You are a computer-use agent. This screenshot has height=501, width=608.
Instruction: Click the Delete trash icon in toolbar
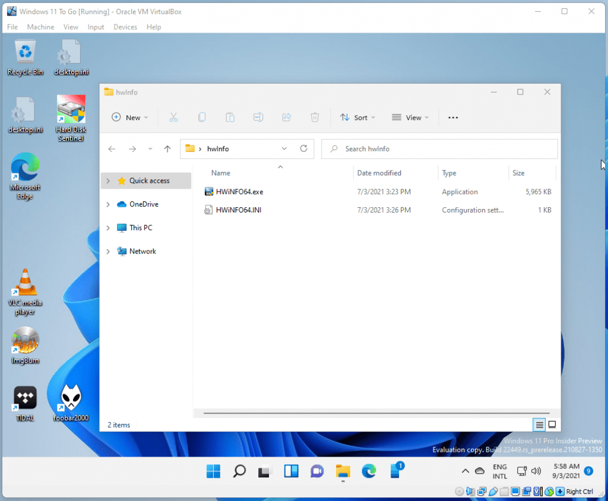[315, 118]
